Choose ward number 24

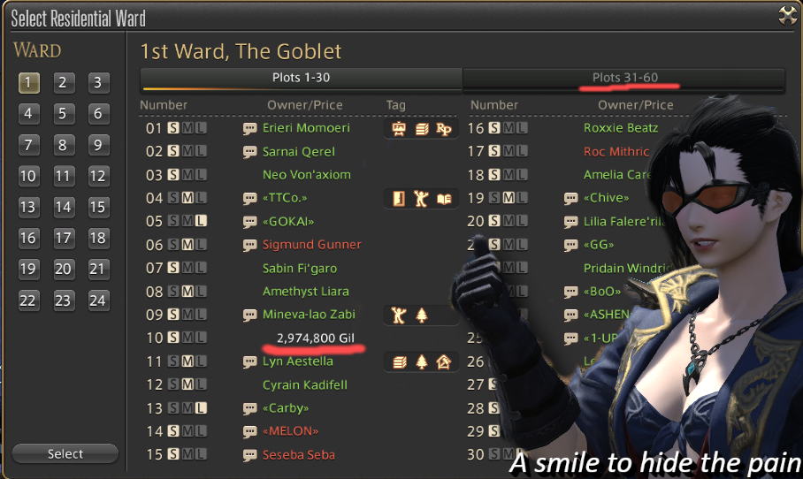click(x=97, y=300)
